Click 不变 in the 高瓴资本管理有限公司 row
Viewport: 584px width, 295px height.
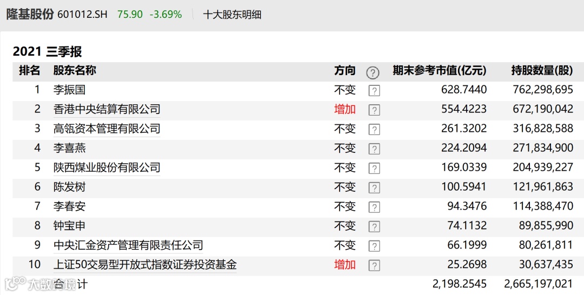(345, 129)
